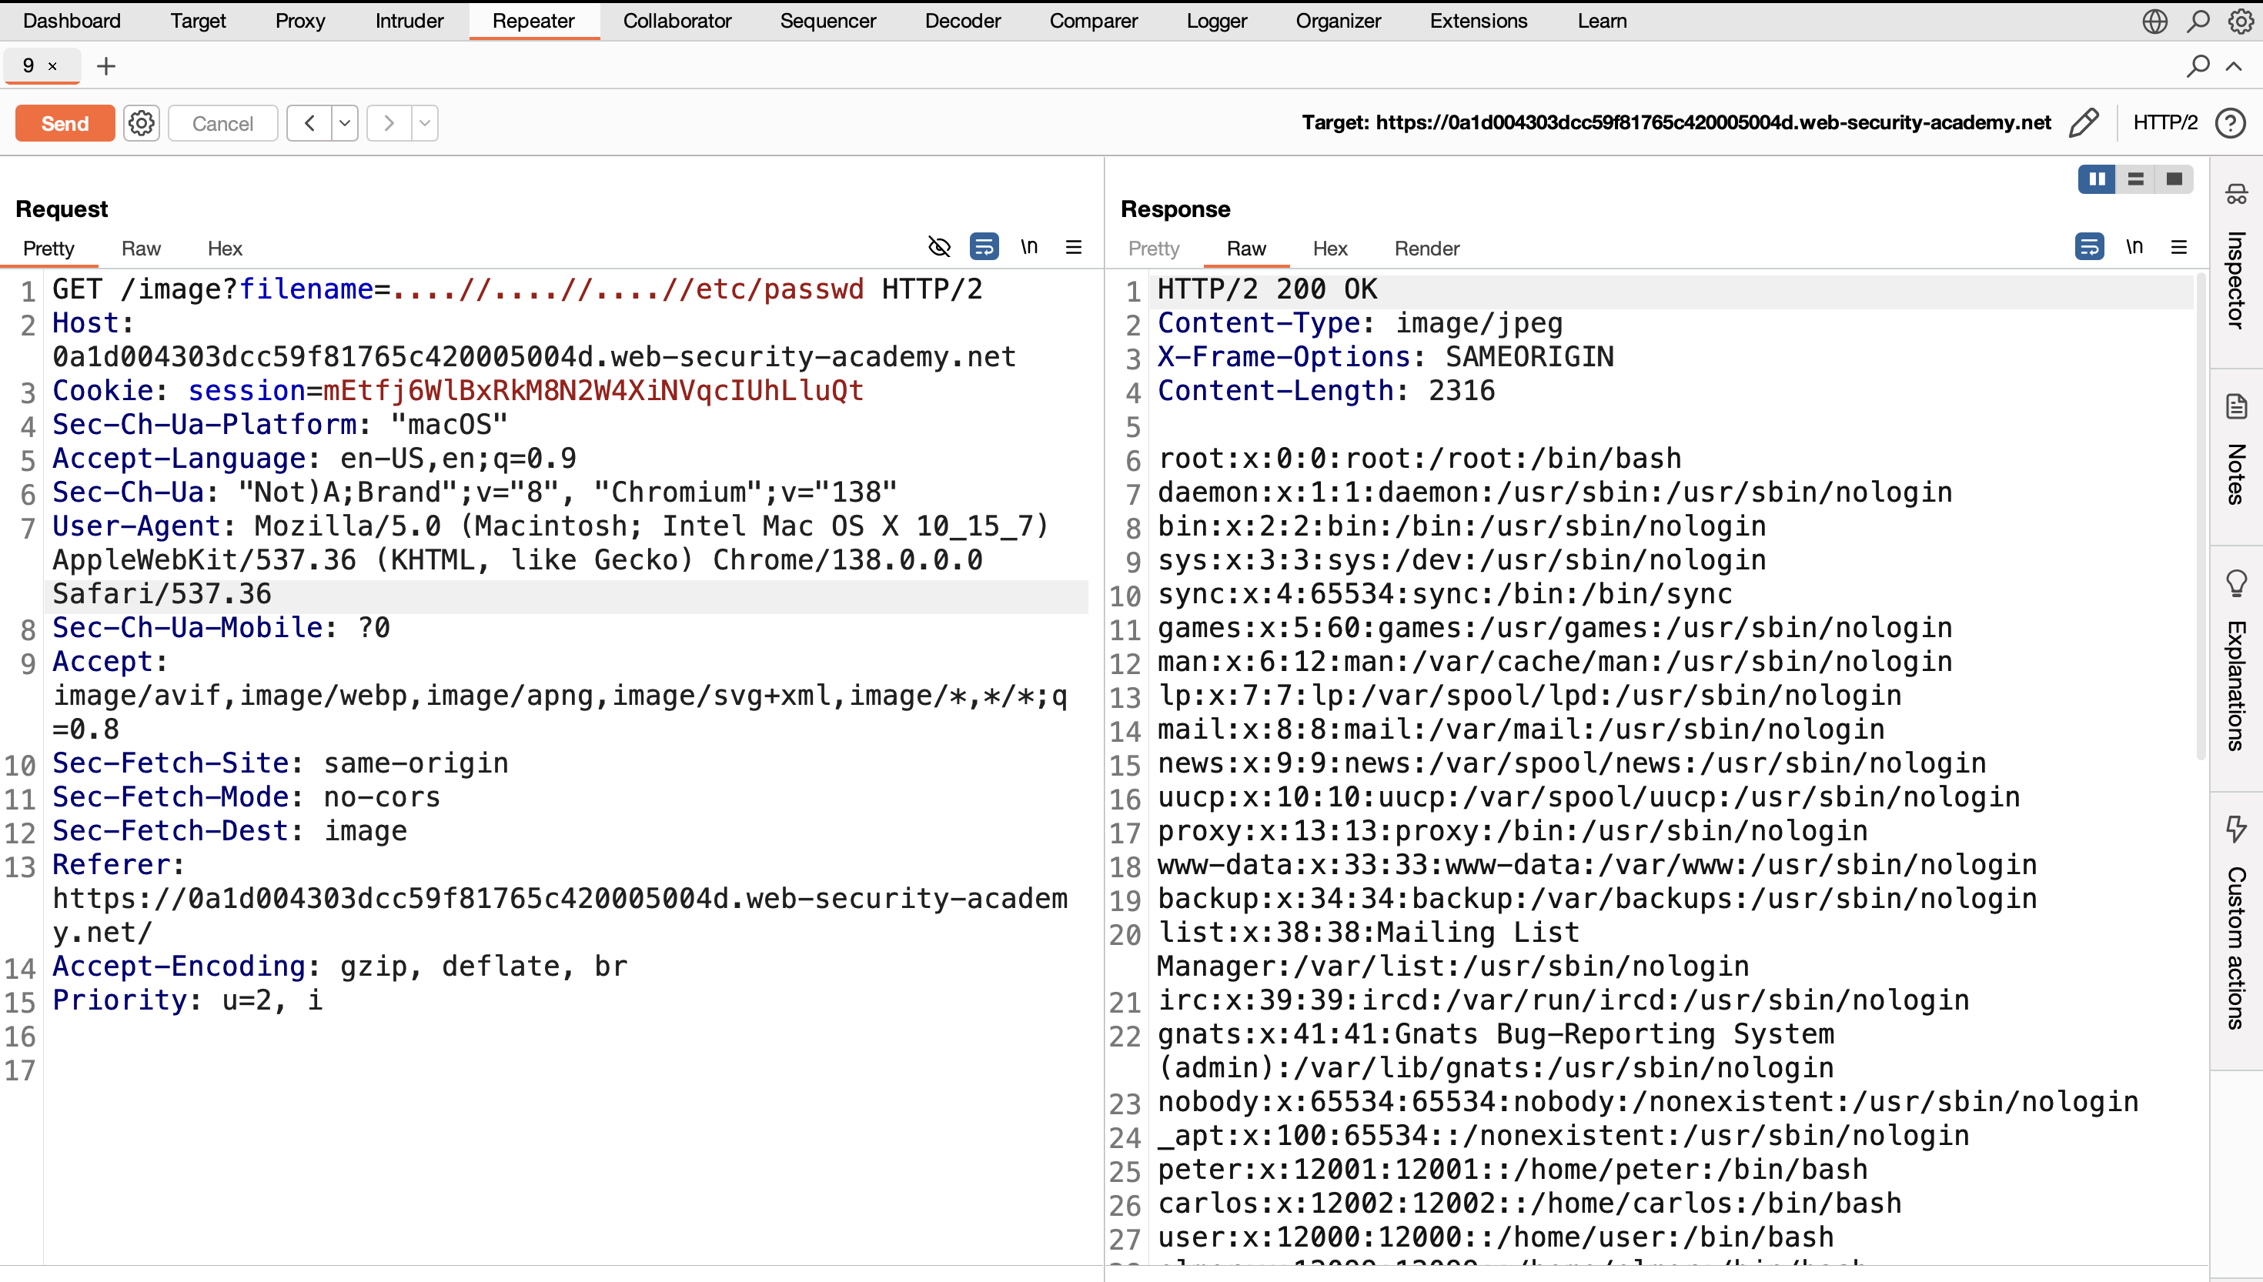Select side-by-side layout view icon
This screenshot has width=2263, height=1282.
[2097, 179]
